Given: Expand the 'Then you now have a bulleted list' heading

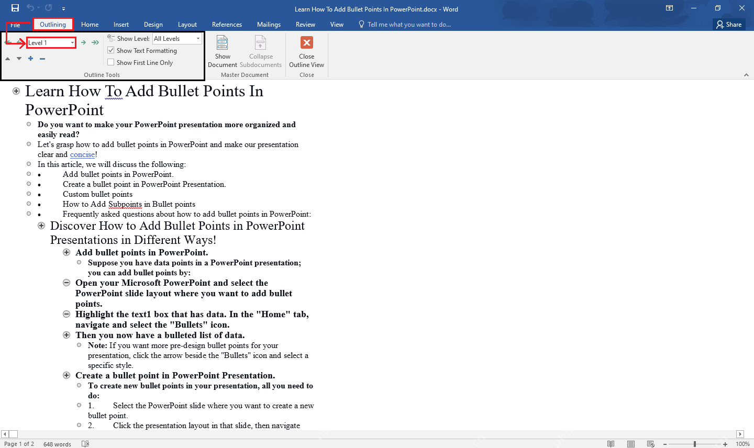Looking at the screenshot, I should (x=66, y=335).
